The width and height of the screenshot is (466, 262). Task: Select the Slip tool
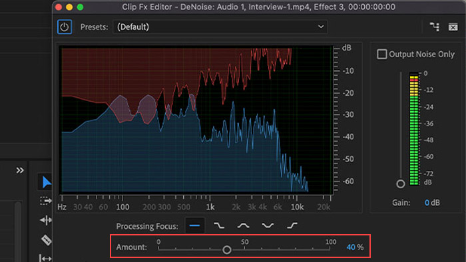click(45, 258)
